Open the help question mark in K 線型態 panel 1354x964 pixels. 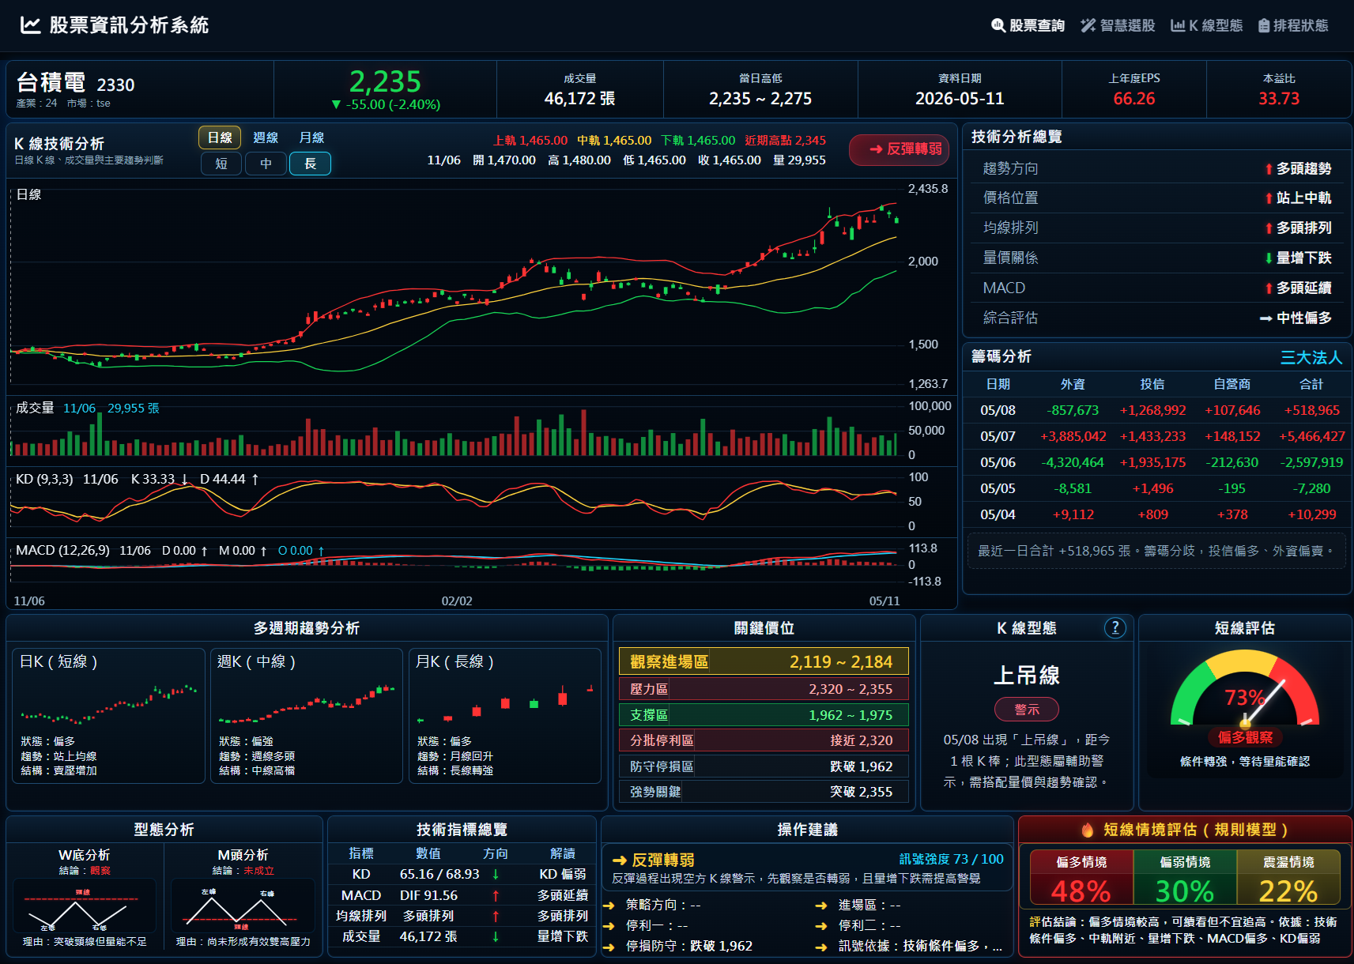(1115, 627)
